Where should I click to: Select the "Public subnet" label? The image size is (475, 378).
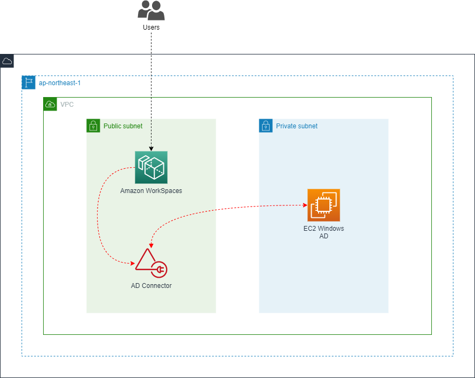[x=123, y=126]
